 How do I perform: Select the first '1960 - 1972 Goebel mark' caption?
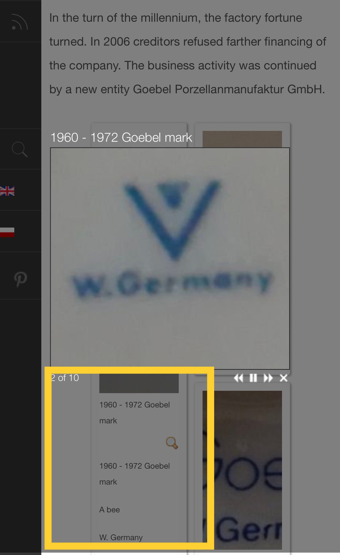pos(135,413)
